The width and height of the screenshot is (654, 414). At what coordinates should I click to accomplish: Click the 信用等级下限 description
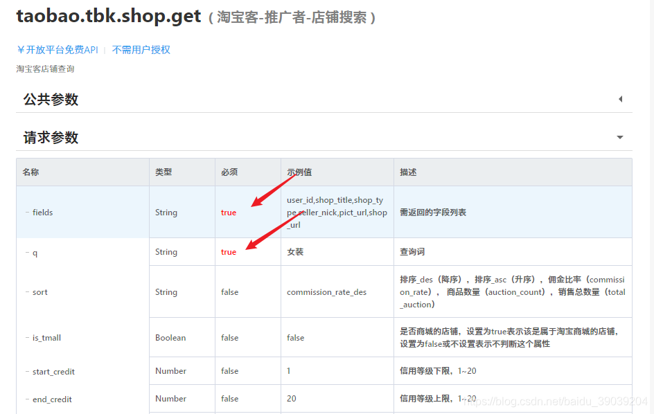click(438, 371)
